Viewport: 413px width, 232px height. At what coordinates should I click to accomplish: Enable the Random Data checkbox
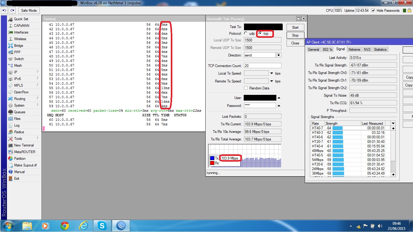(246, 88)
